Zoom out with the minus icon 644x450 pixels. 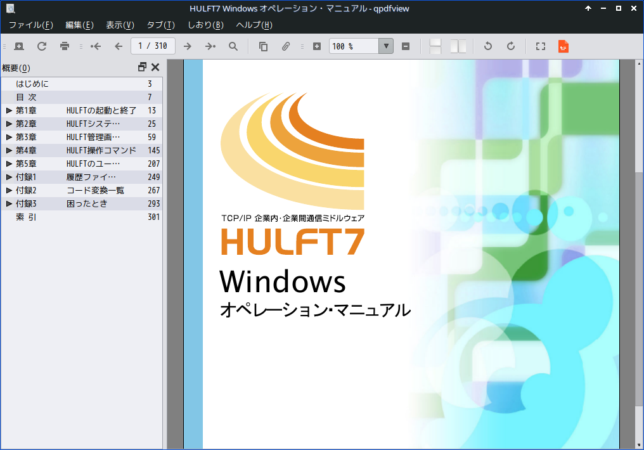tap(406, 46)
